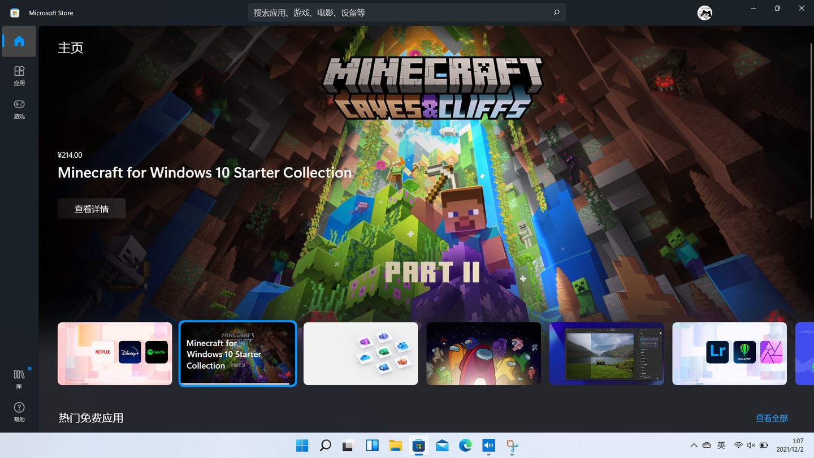Open the Games section in sidebar
Image resolution: width=814 pixels, height=458 pixels.
point(19,109)
